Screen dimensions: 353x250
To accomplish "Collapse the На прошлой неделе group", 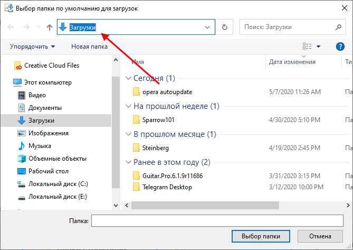I will pyautogui.click(x=128, y=106).
